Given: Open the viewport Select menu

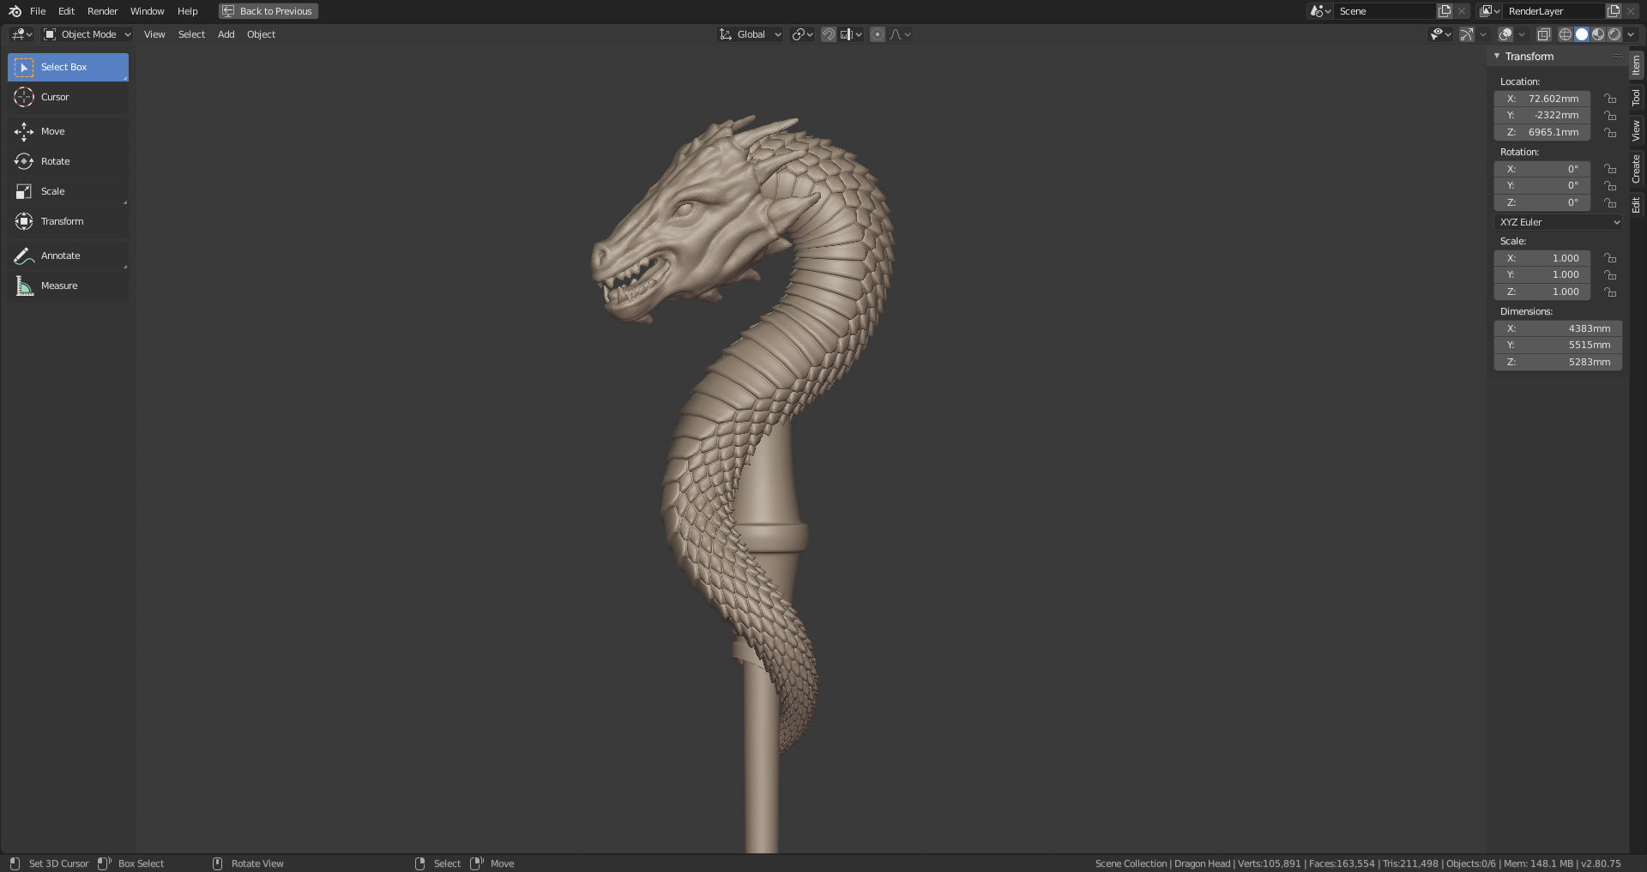Looking at the screenshot, I should (x=191, y=34).
